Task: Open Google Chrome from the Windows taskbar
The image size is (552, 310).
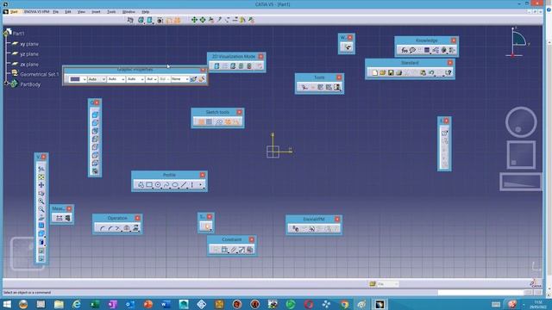Action: 344,304
